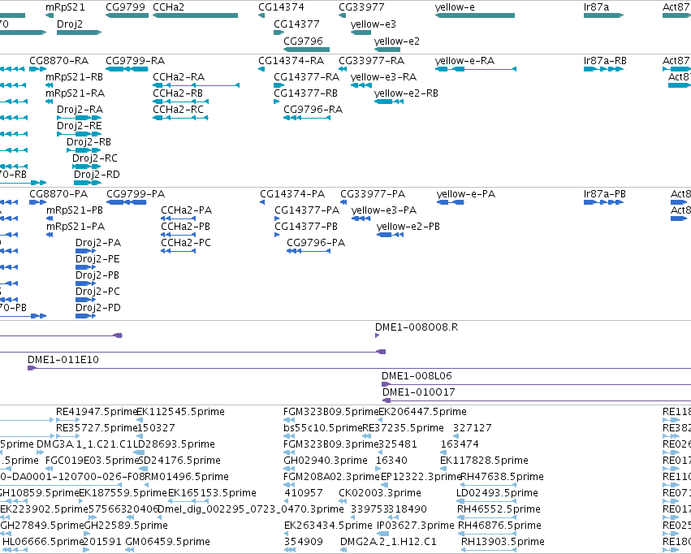Select the CG9796 gene label

point(303,41)
